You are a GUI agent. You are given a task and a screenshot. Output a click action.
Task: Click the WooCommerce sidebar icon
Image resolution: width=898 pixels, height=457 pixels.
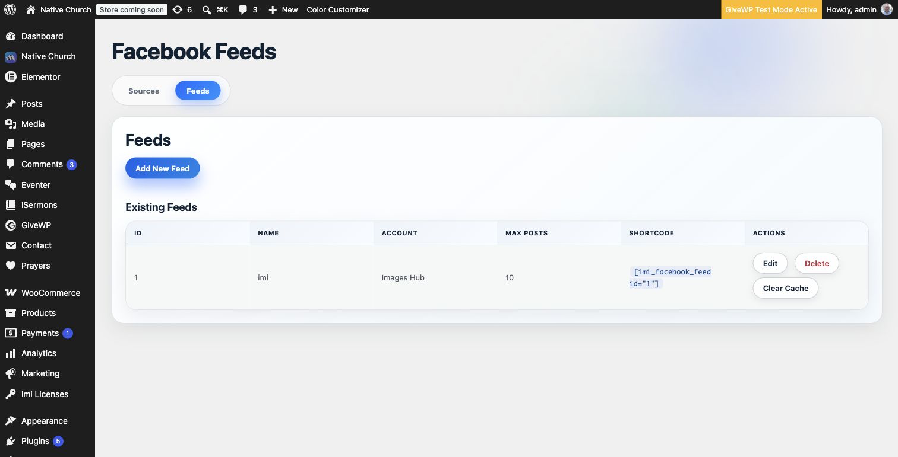coord(11,293)
